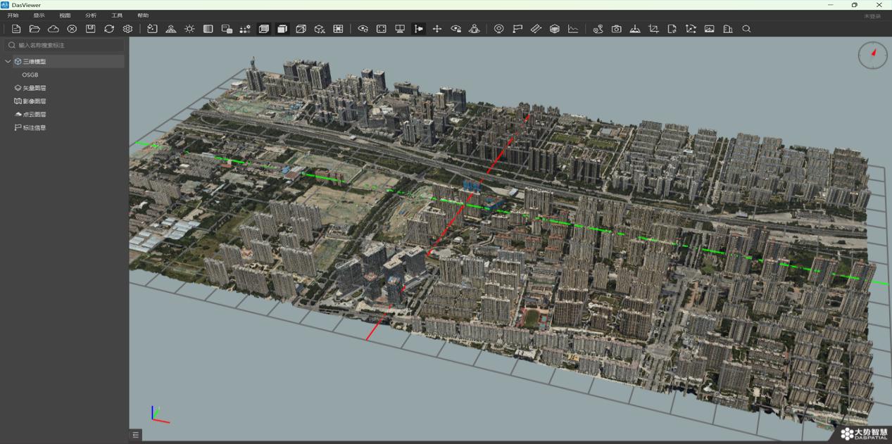Image resolution: width=892 pixels, height=444 pixels.
Task: Toggle the cube with X icon
Action: tap(320, 29)
